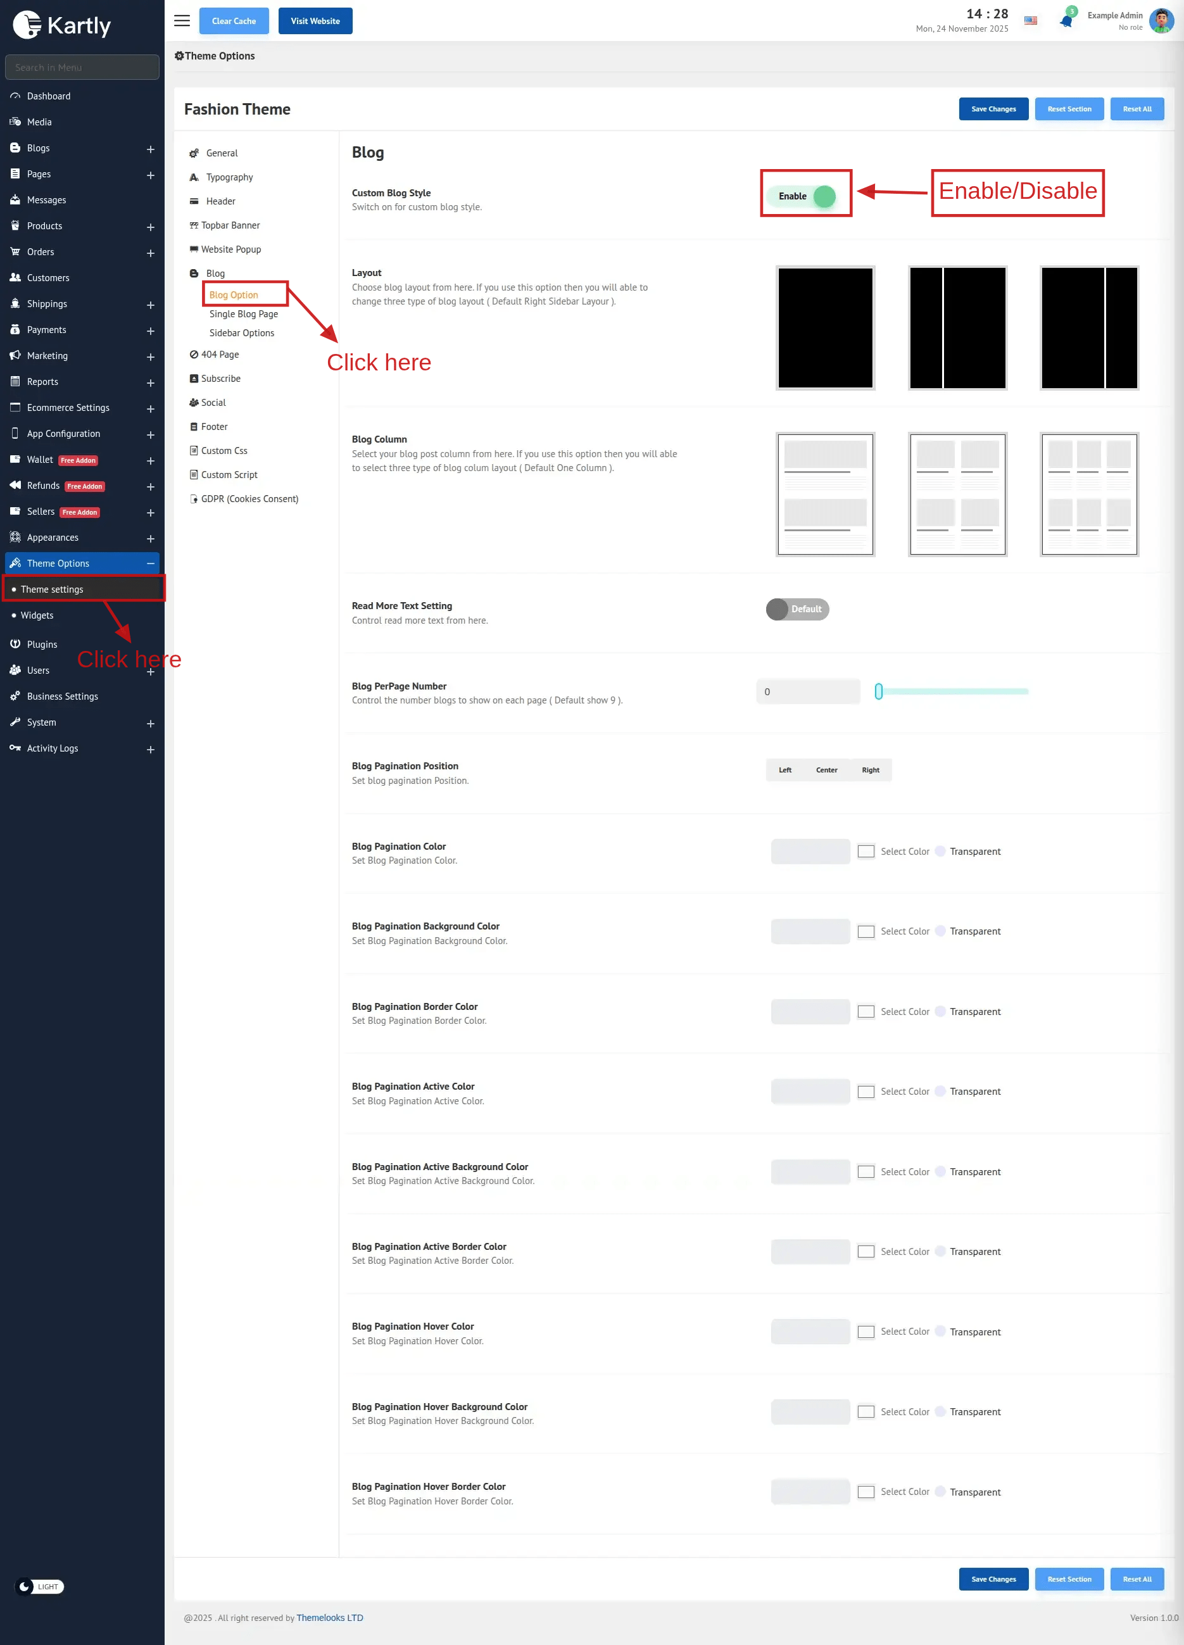Collapse the Theme Options sidebar menu
The height and width of the screenshot is (1645, 1184).
150,564
